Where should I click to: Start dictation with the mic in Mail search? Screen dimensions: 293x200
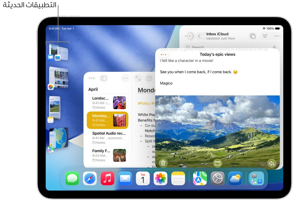[275, 47]
